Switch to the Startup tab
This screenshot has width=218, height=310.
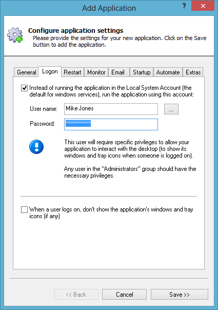click(x=142, y=72)
